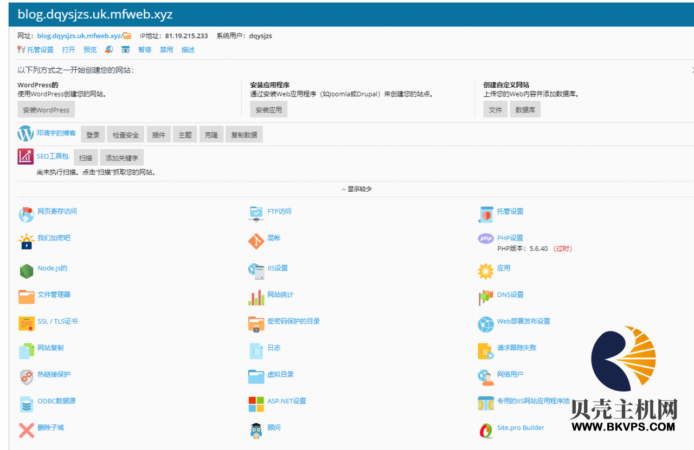Click the red X 删除子域 icon
Viewport: 694px width, 450px height.
[27, 430]
